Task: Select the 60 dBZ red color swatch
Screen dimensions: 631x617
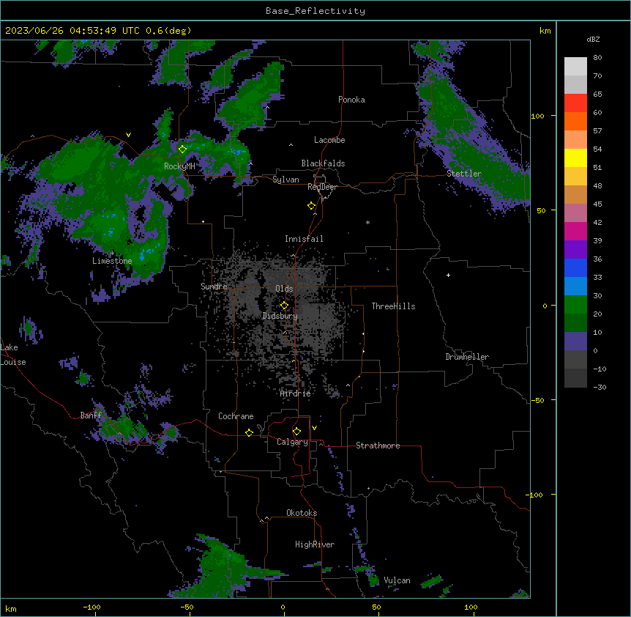Action: click(x=575, y=103)
